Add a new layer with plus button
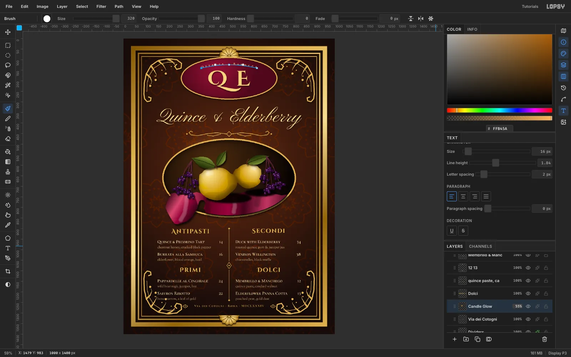 pos(455,339)
